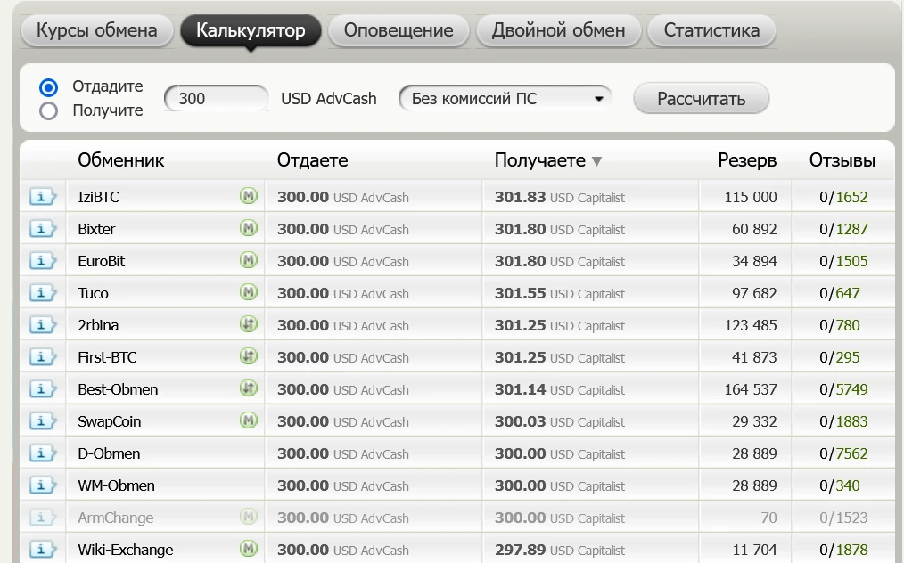Open IziBTC reviews 0/1652
Image resolution: width=904 pixels, height=563 pixels.
[x=843, y=197]
